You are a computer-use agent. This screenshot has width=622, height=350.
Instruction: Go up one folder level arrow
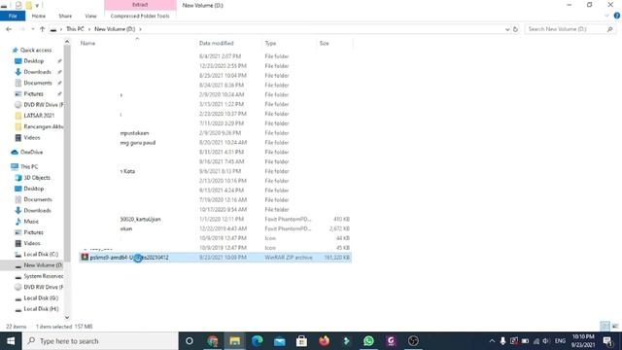tap(42, 29)
